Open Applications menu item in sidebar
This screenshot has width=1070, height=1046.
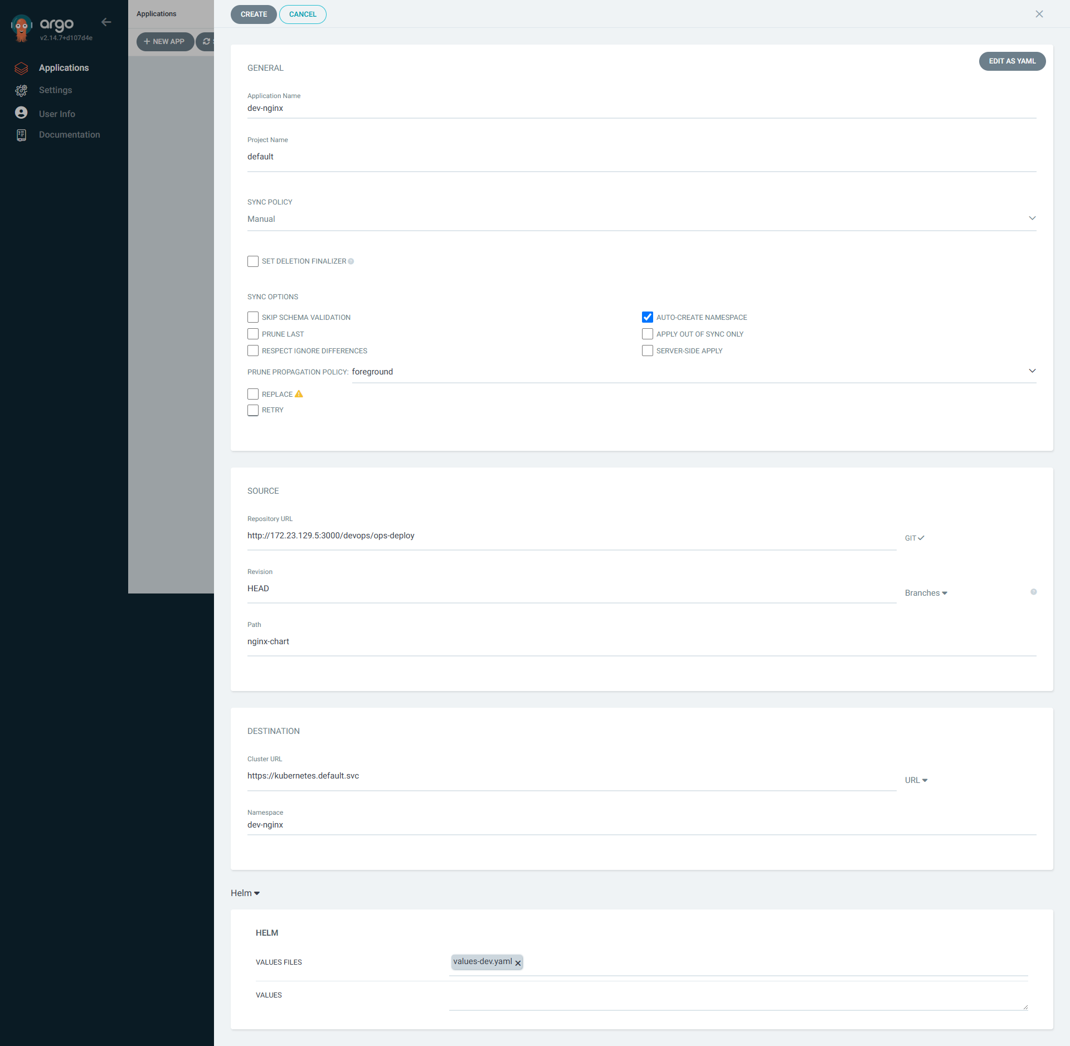(64, 68)
